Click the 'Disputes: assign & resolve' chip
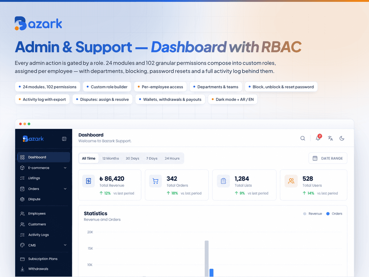This screenshot has width=369, height=277. coord(102,99)
